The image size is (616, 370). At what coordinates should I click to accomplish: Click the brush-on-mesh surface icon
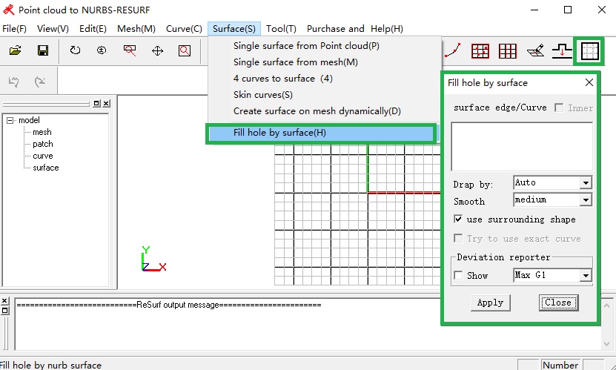coord(535,50)
